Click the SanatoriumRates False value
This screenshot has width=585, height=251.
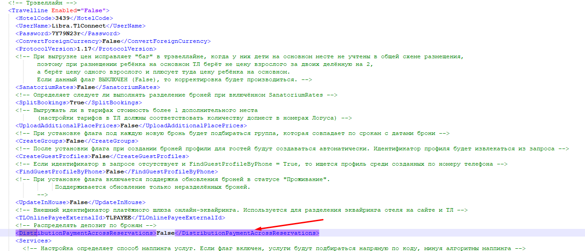tap(86, 87)
